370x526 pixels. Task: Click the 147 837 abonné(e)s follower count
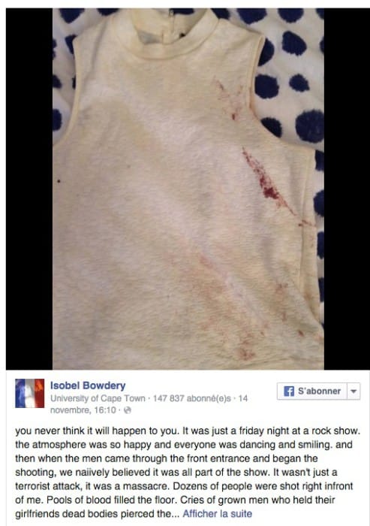click(191, 398)
